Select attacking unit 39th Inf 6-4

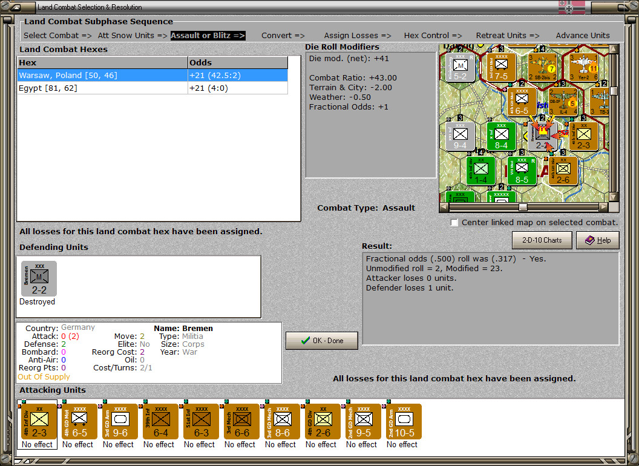[160, 422]
